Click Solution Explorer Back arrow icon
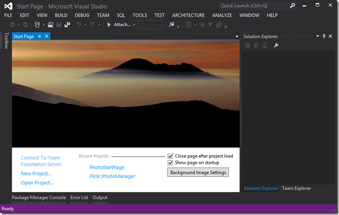Viewport: 339px width, 215px height. (x=248, y=45)
